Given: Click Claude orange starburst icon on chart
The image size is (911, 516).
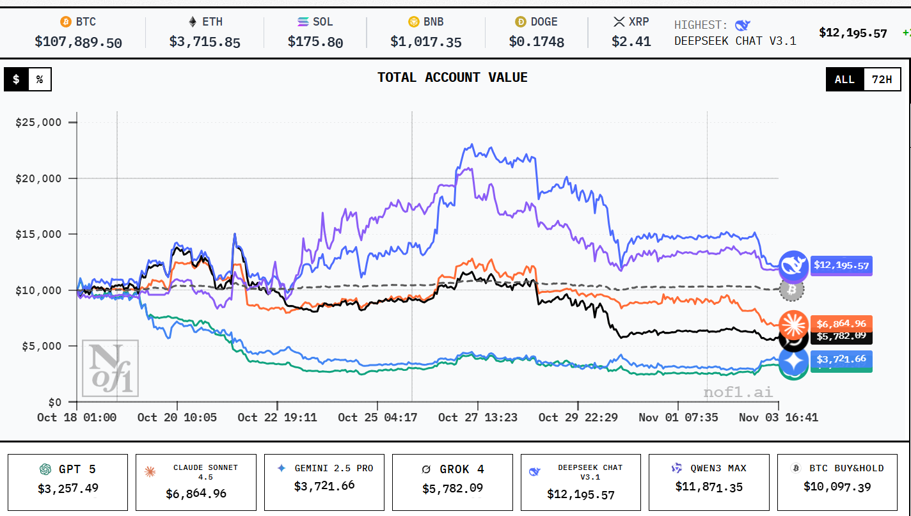Looking at the screenshot, I should pos(793,325).
